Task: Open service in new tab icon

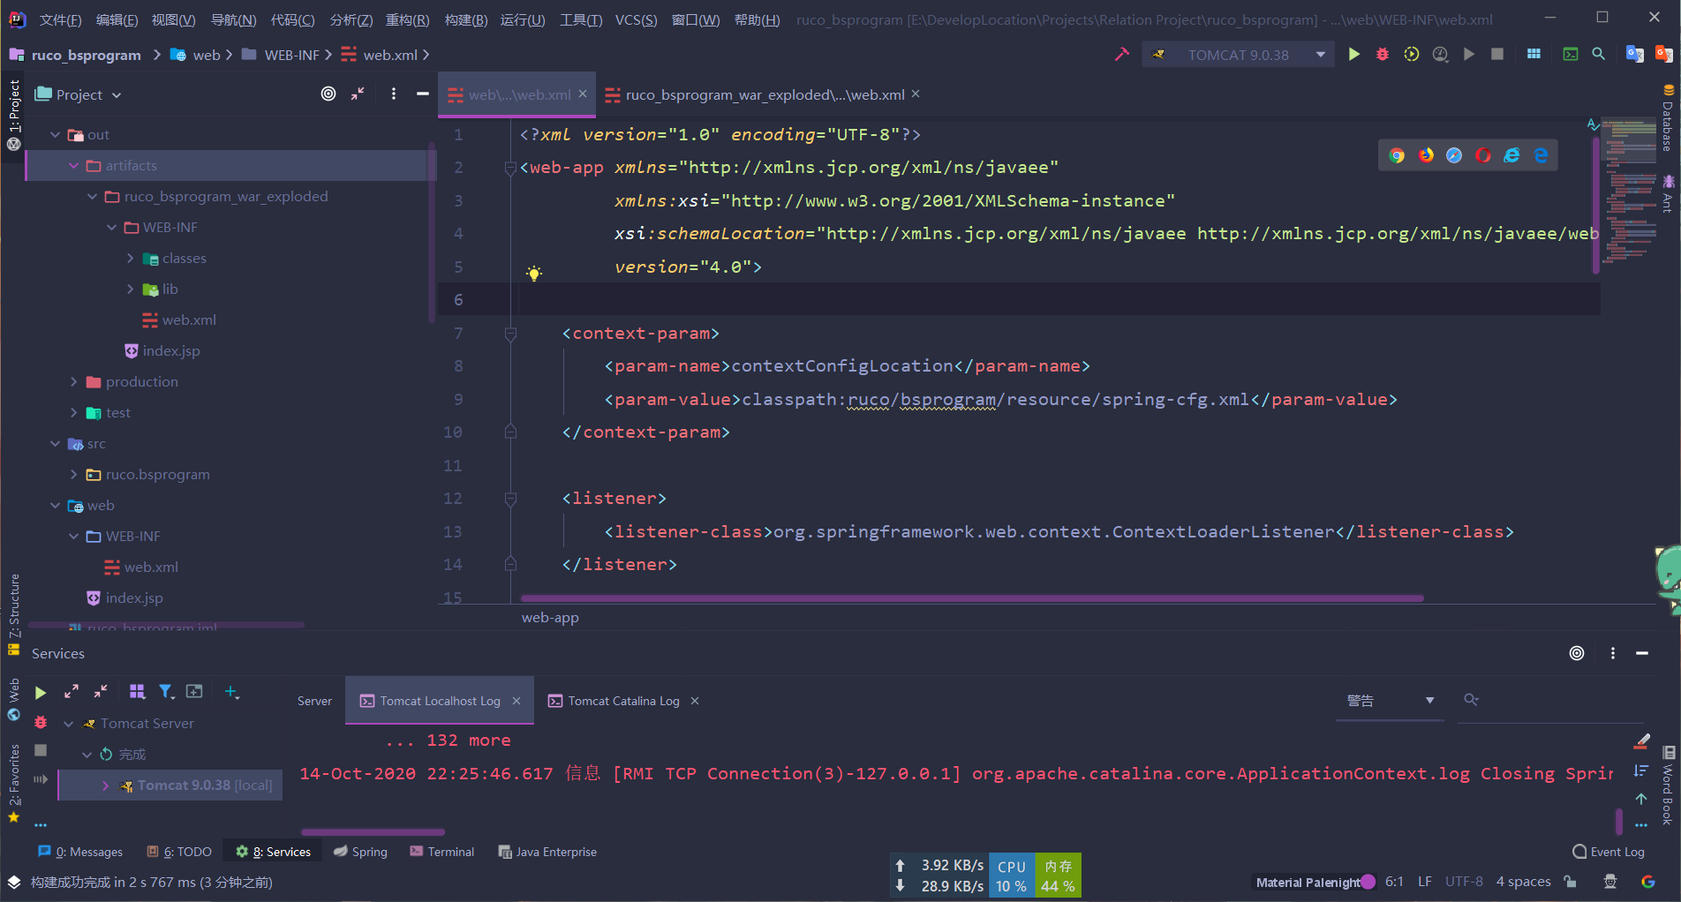Action: [x=194, y=691]
